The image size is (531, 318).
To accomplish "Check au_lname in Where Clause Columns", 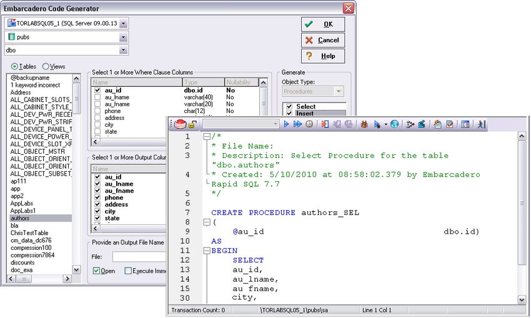I will pos(97,97).
